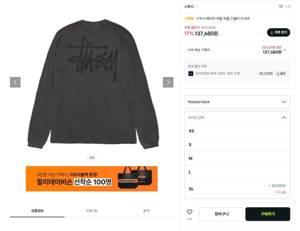Show the next product image
This screenshot has height=231, width=300.
(x=168, y=82)
